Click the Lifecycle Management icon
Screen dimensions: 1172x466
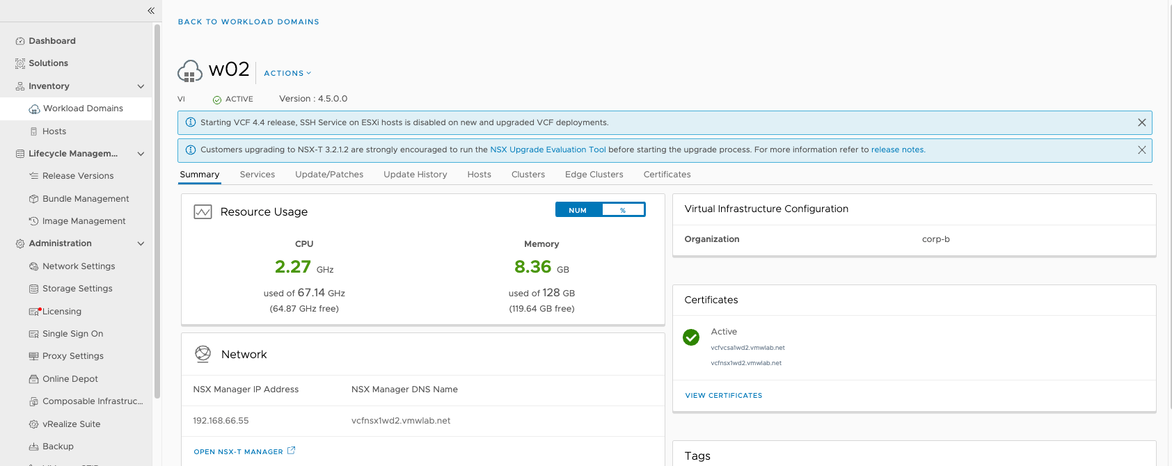click(x=20, y=154)
